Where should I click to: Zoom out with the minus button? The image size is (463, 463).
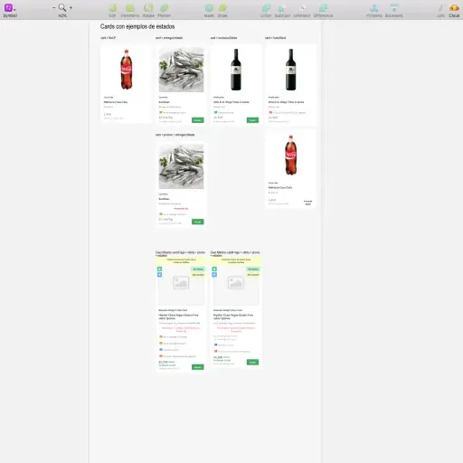(x=54, y=7)
